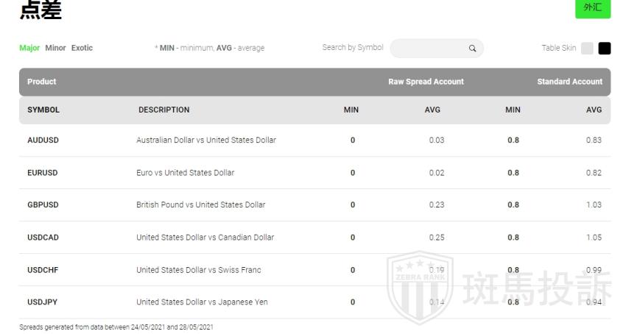Click the USDCHF symbol
The width and height of the screenshot is (626, 334).
(43, 270)
